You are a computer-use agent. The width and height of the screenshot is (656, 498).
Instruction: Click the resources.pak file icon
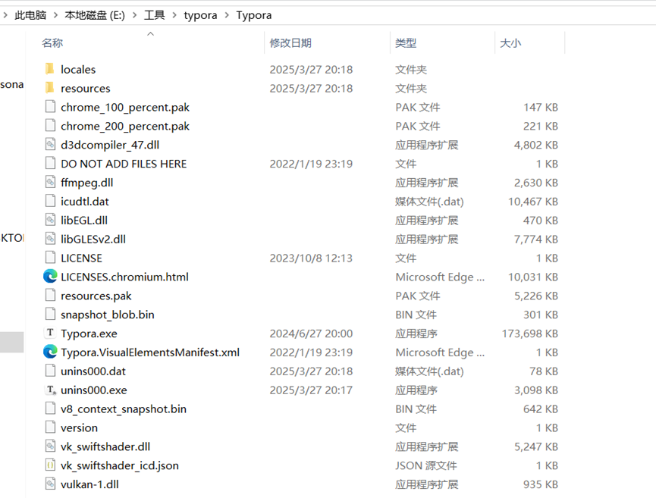point(50,295)
